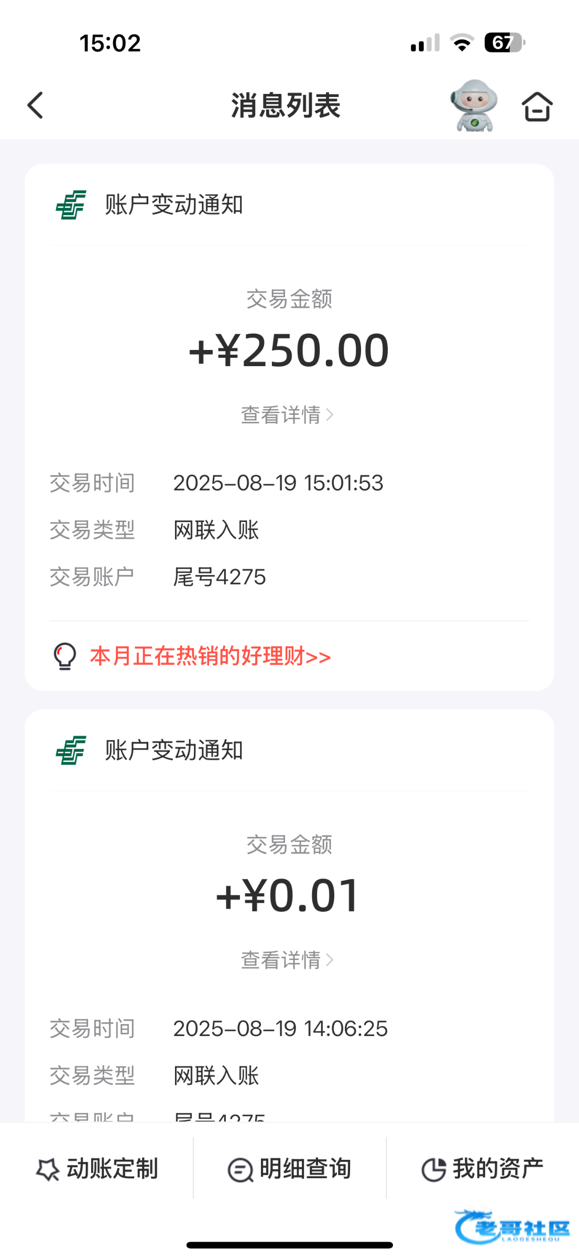Tap the pie chart icon for 我的资产
Image resolution: width=579 pixels, height=1259 pixels.
coord(433,1170)
